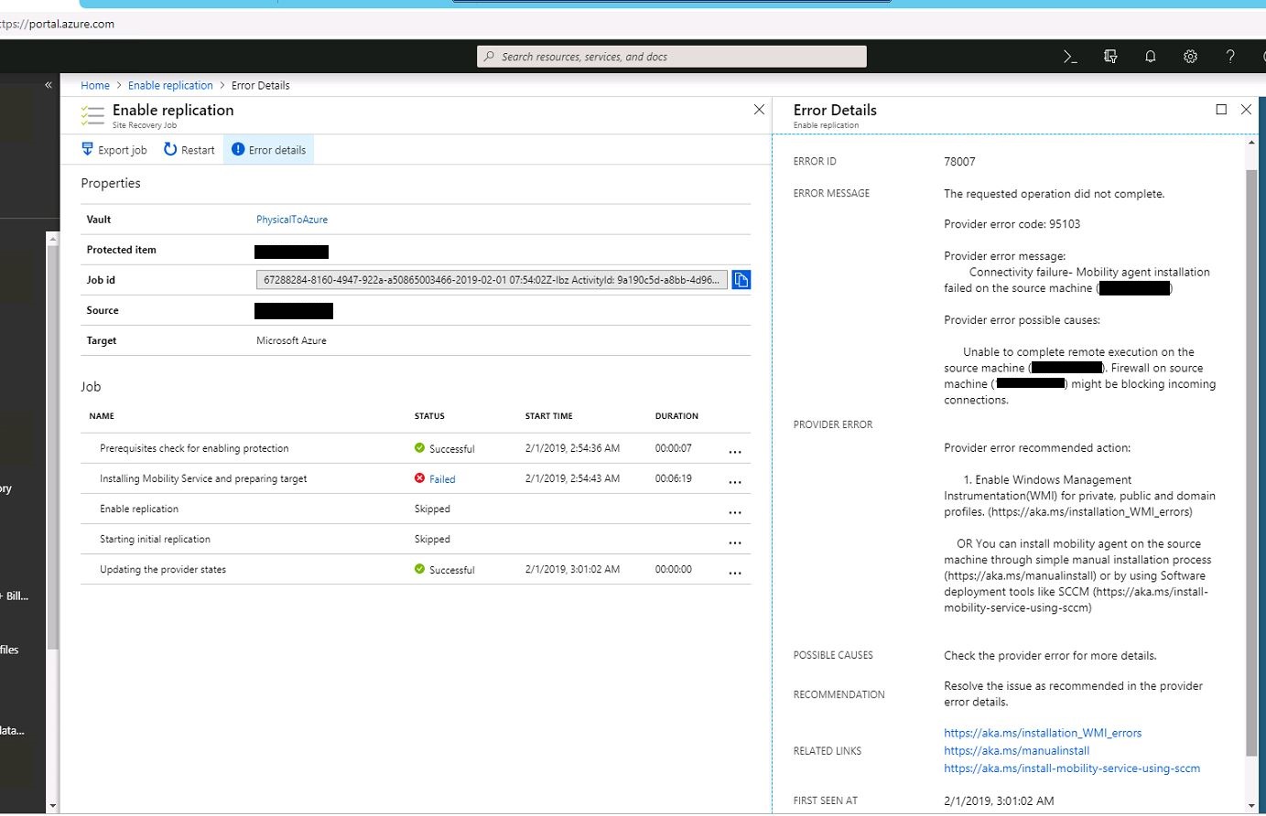The width and height of the screenshot is (1266, 816).
Task: Open directory and subscription filter icon
Action: [1110, 57]
